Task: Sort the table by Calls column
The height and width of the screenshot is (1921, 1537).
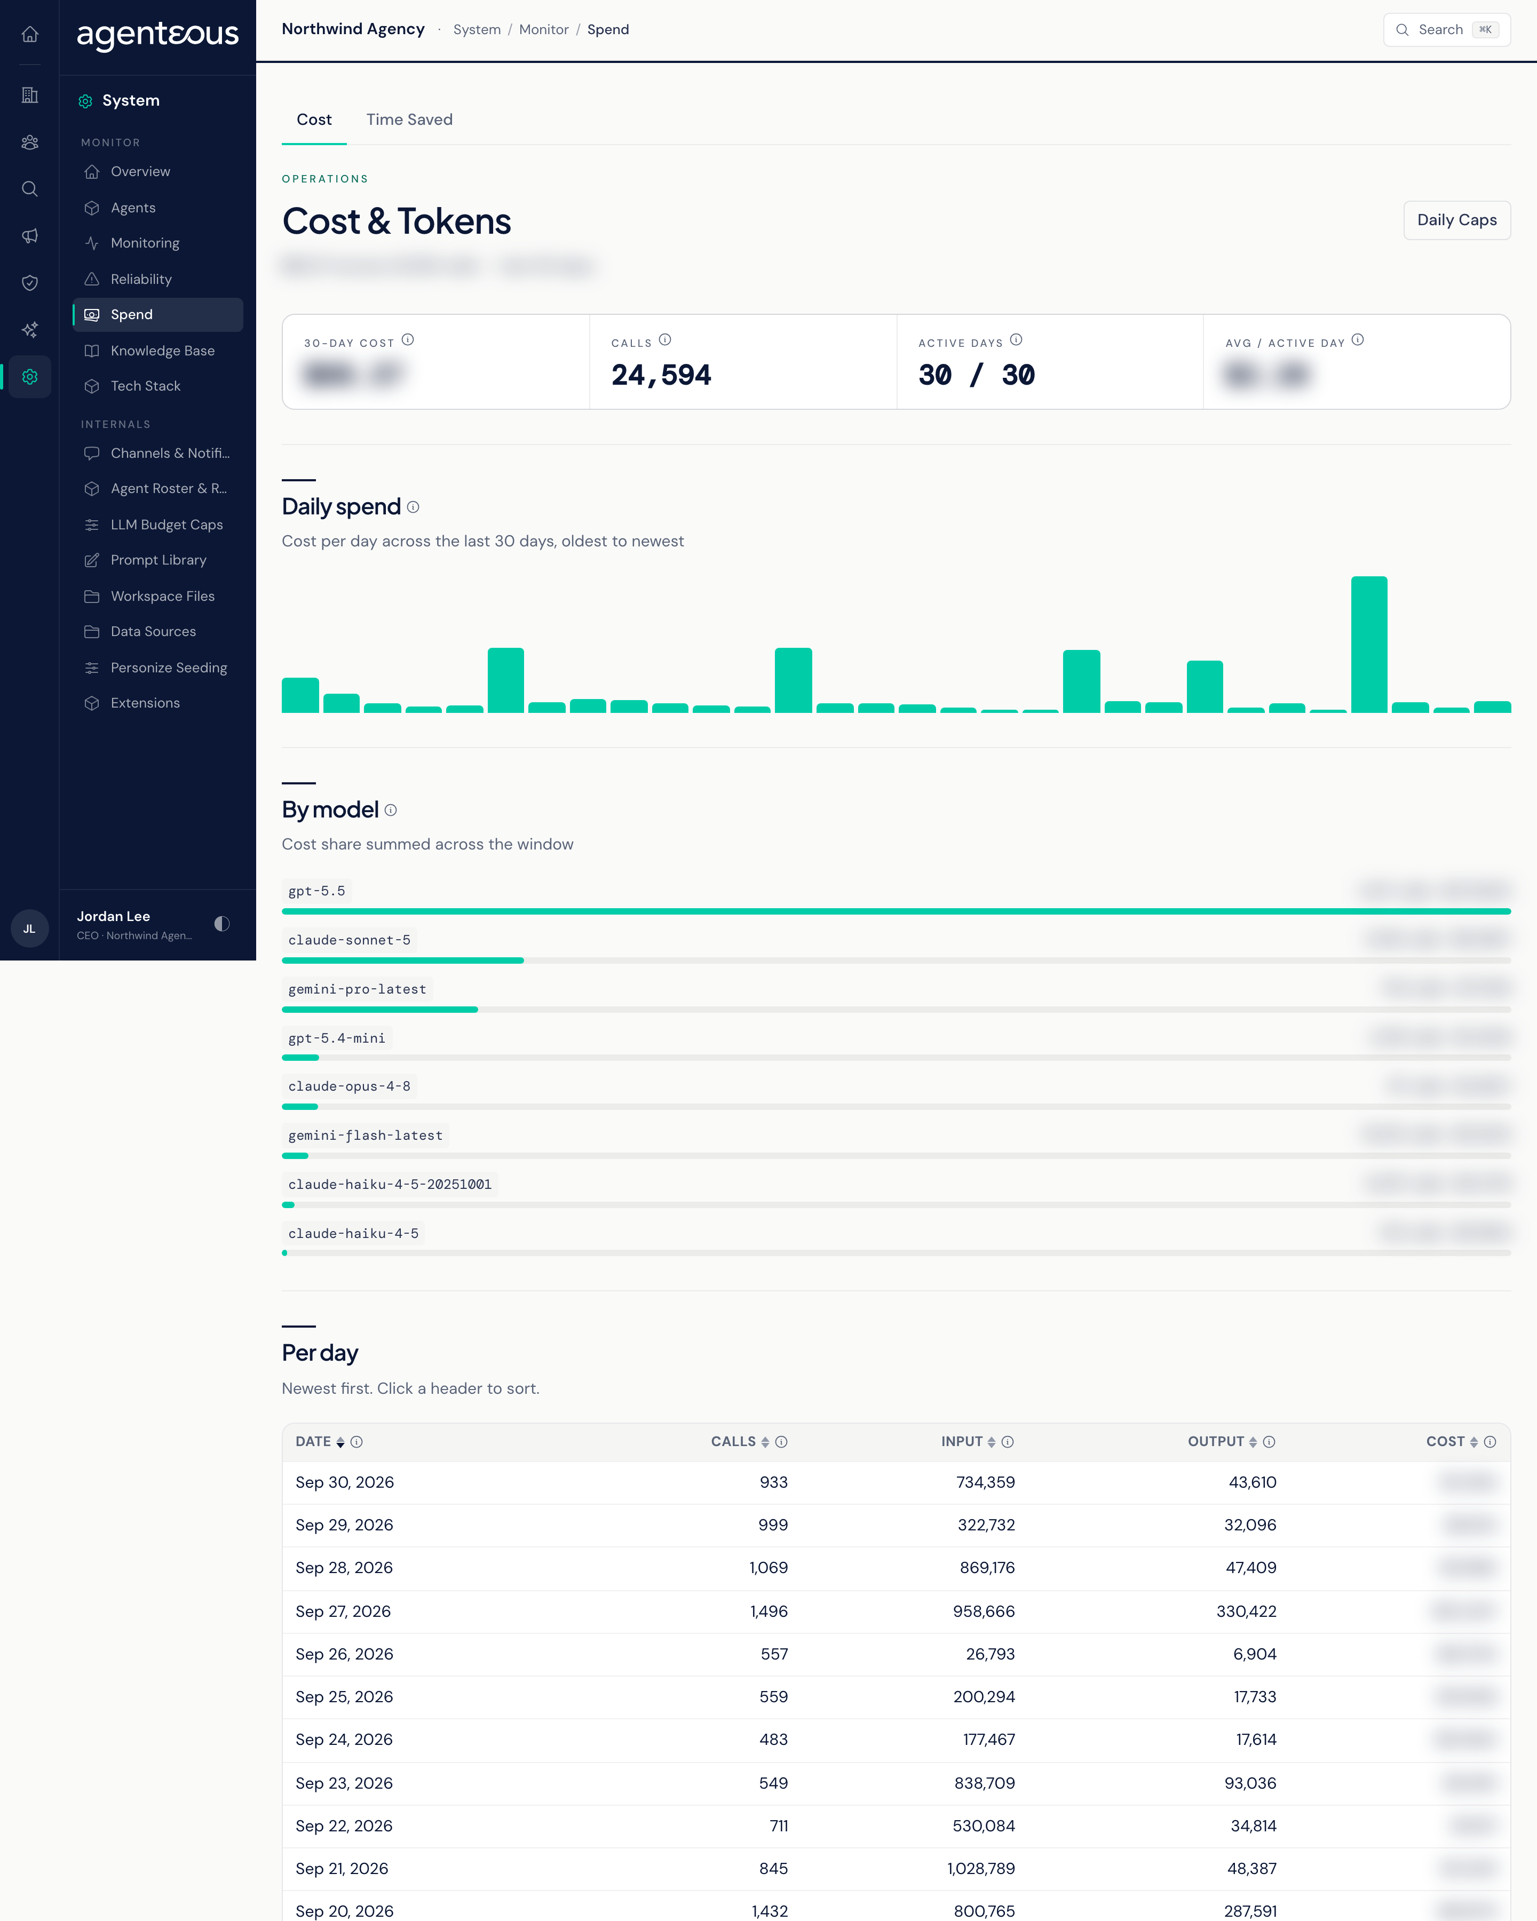Action: click(740, 1442)
